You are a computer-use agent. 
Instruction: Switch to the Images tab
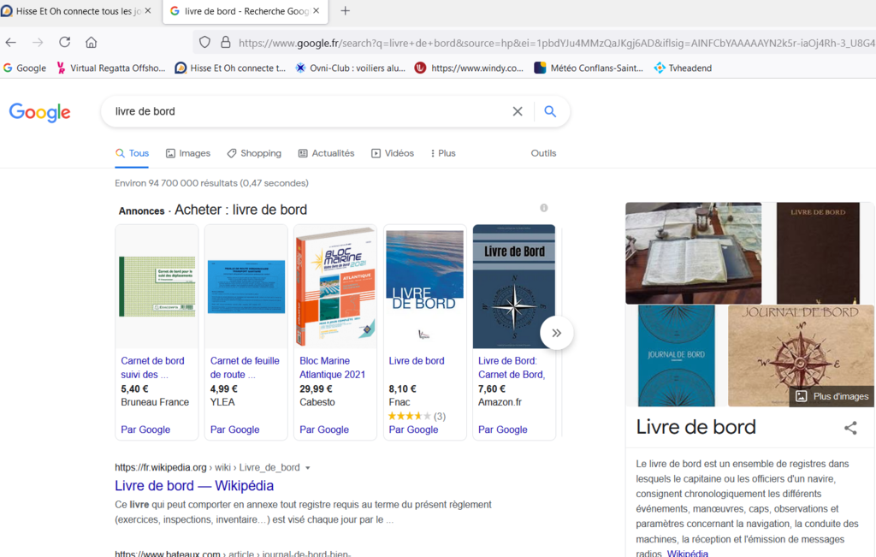tap(187, 153)
